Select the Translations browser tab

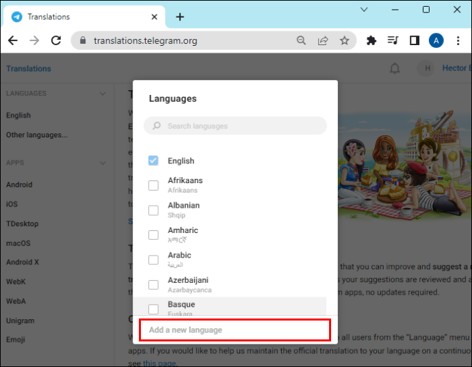pyautogui.click(x=84, y=17)
